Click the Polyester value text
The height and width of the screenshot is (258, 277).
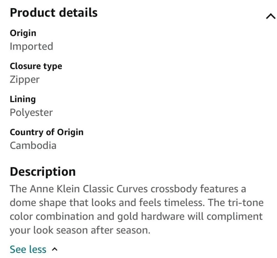31,113
